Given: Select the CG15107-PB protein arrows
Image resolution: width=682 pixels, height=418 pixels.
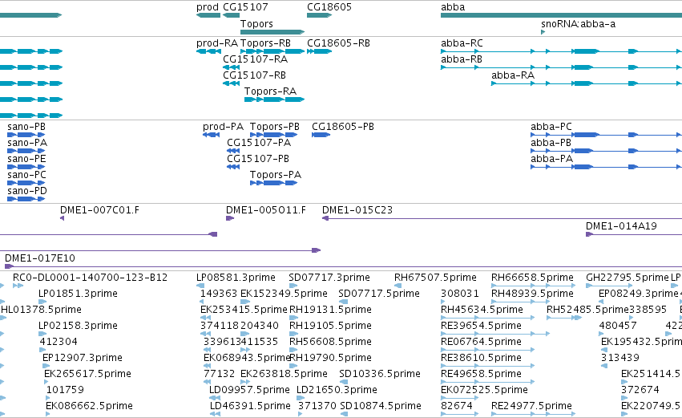Looking at the screenshot, I should point(233,167).
